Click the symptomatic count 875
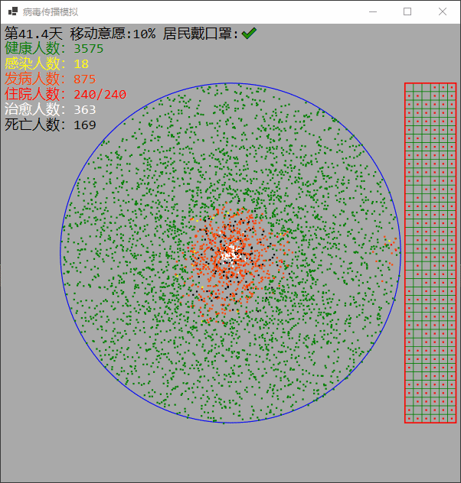Image resolution: width=461 pixels, height=483 pixels. (85, 79)
